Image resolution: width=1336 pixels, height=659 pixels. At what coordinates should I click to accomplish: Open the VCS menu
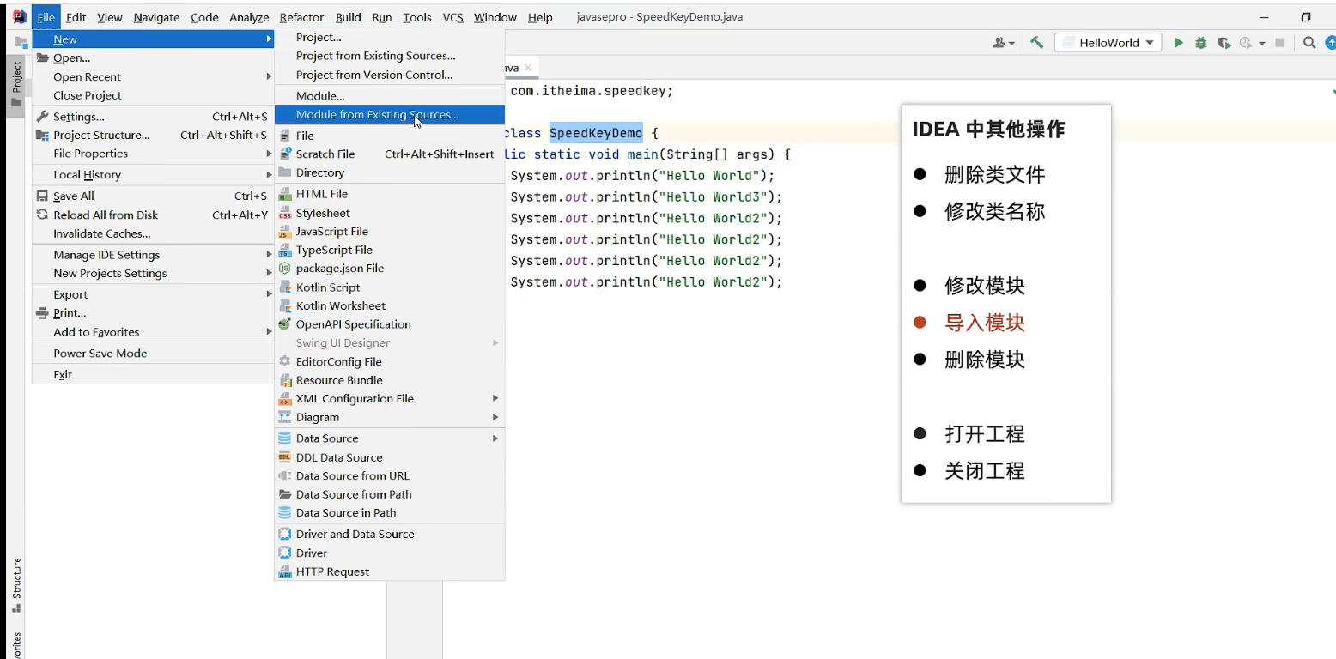(452, 17)
